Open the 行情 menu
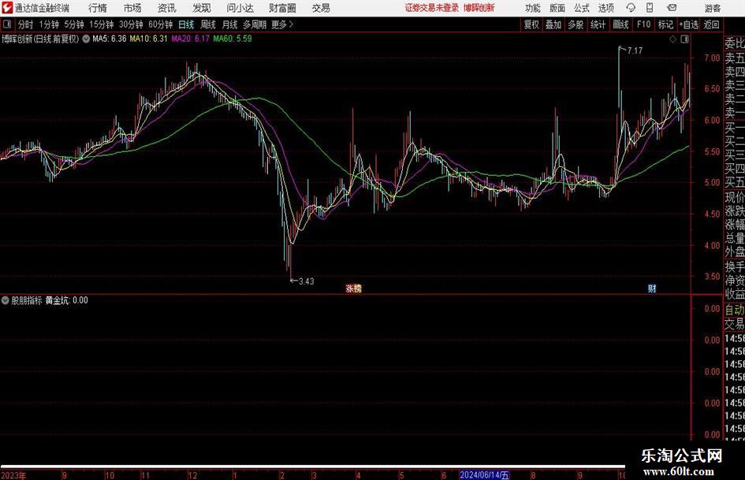This screenshot has width=745, height=480. click(98, 8)
